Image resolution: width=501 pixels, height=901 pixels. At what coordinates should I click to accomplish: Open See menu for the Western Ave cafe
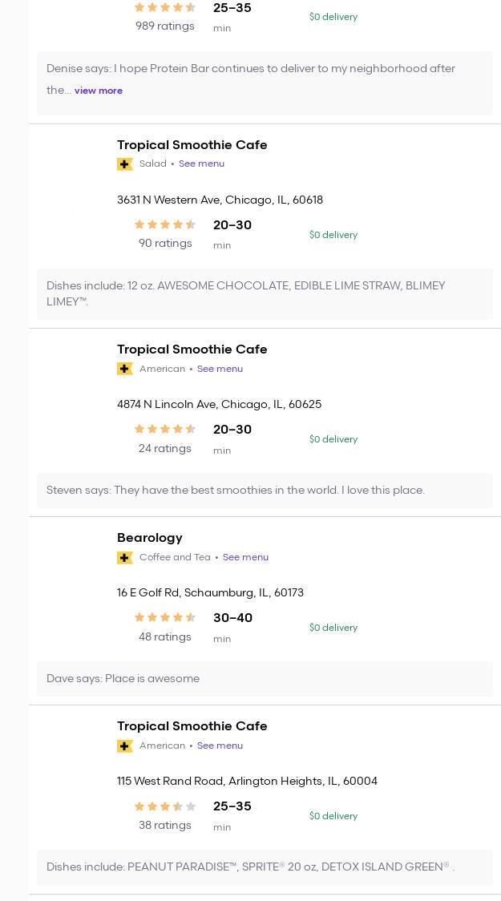tap(201, 164)
